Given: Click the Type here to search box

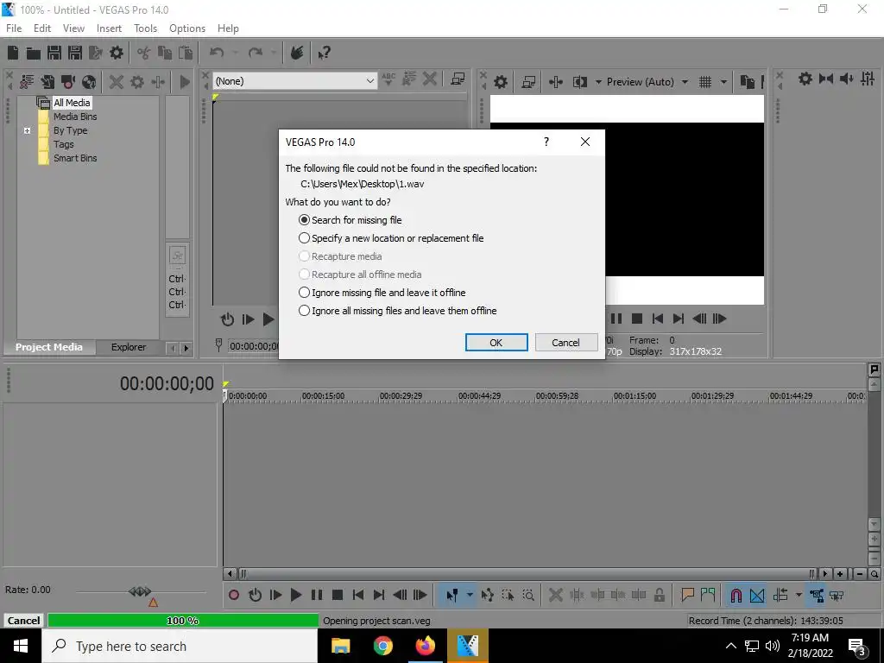Looking at the screenshot, I should pyautogui.click(x=180, y=646).
